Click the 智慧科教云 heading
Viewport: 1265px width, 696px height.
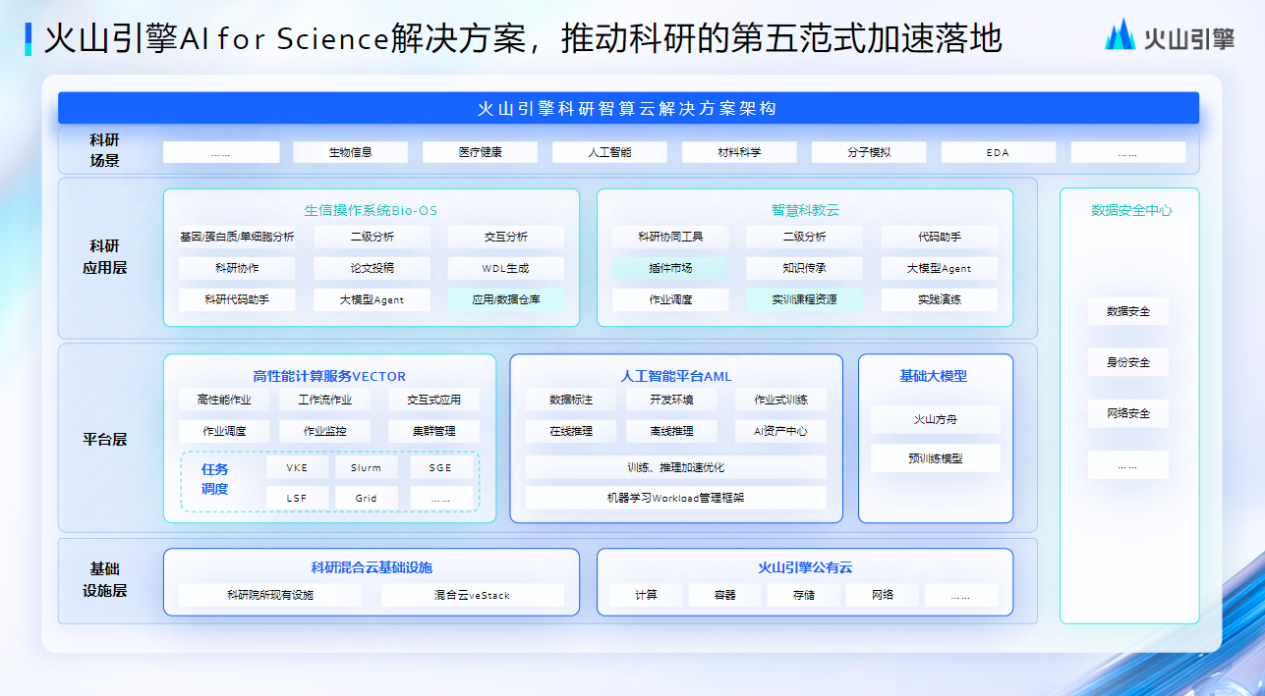click(805, 210)
